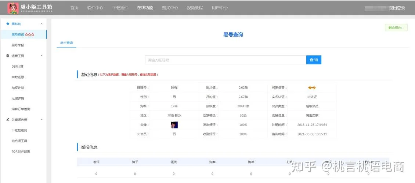Open 无线详情 in the sidebar
Screen dimensions: 415x183
click(18, 98)
